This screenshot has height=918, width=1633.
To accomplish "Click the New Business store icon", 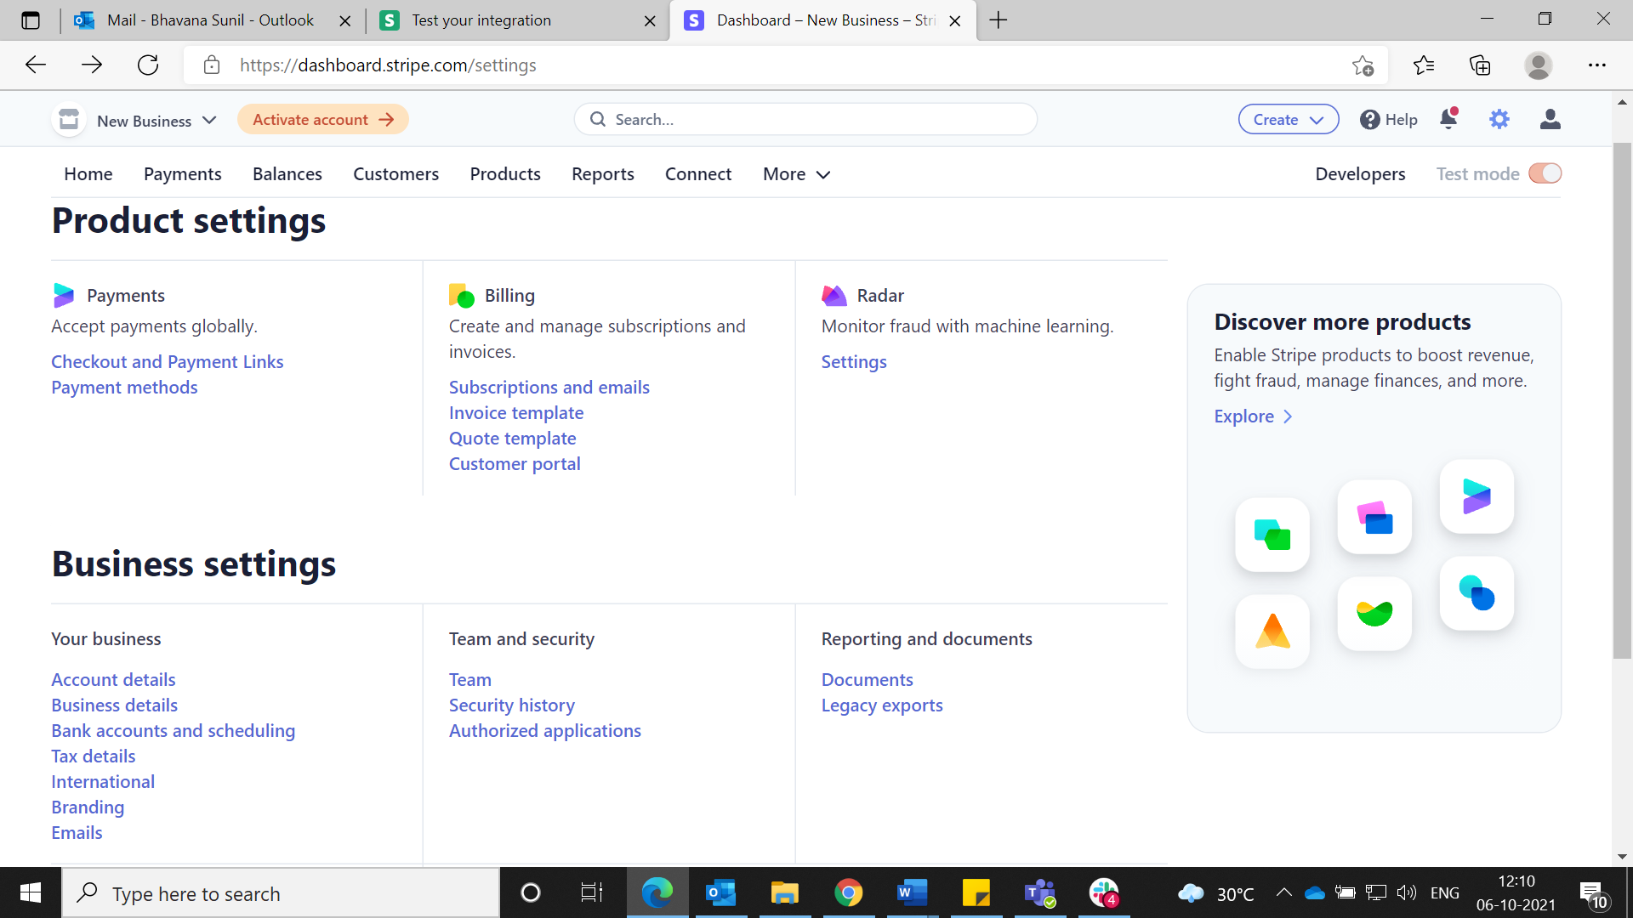I will (x=69, y=120).
